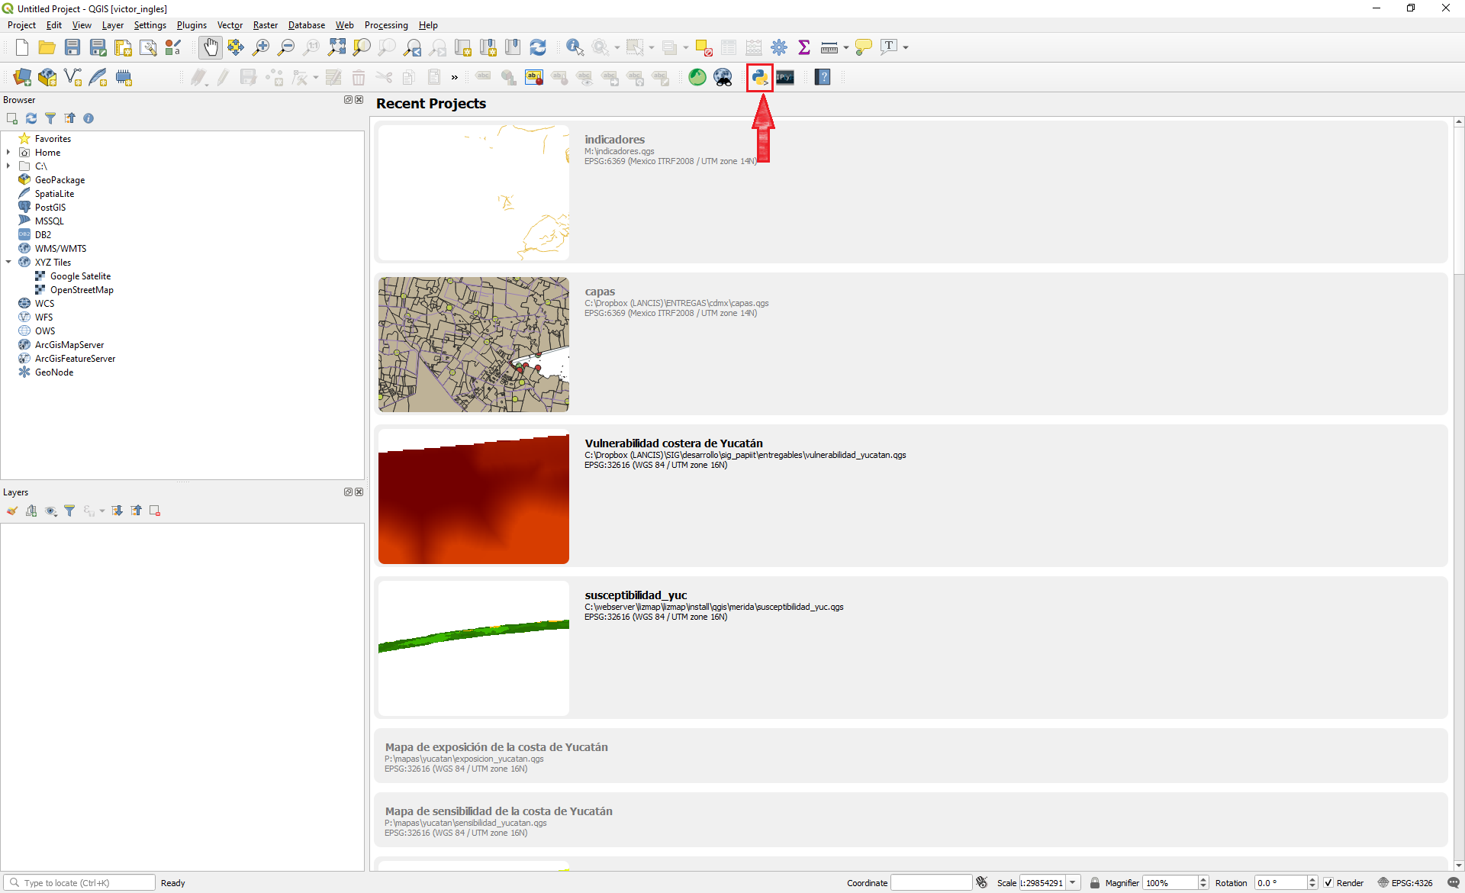Open the Vector menu
Viewport: 1465px width, 893px height.
point(230,25)
